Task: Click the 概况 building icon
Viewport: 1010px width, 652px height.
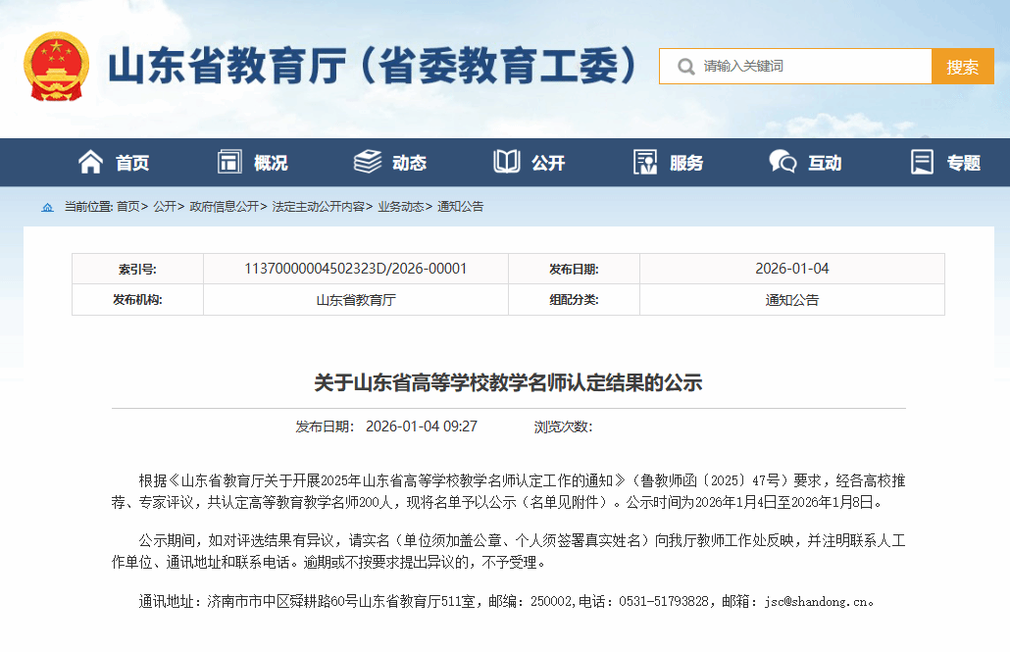Action: pyautogui.click(x=229, y=163)
